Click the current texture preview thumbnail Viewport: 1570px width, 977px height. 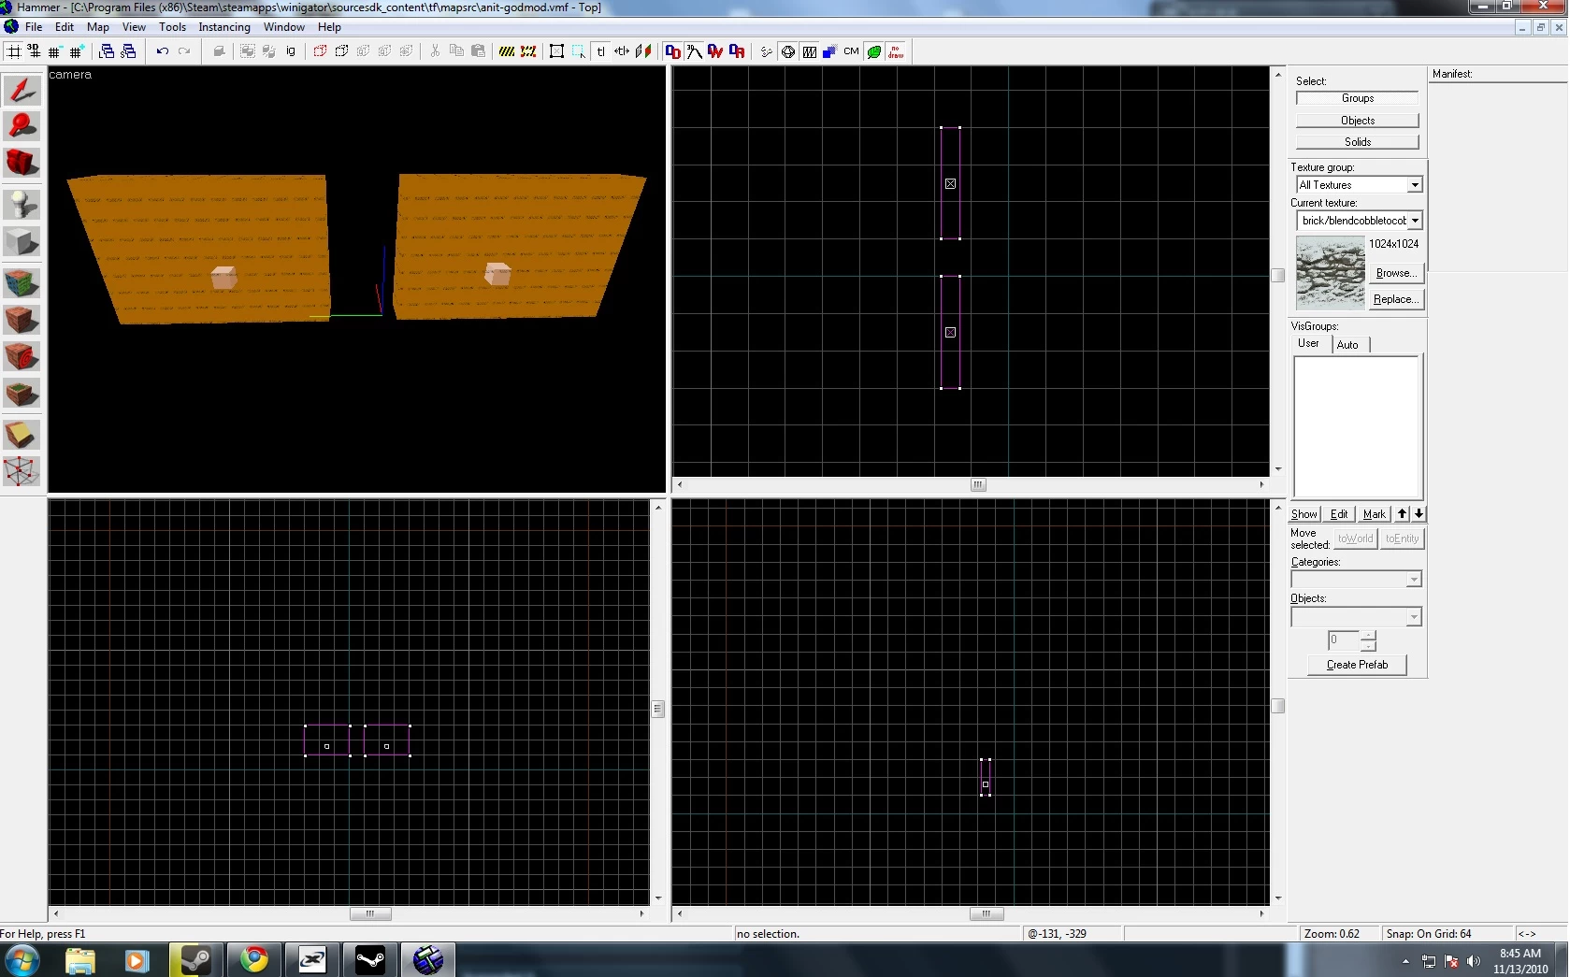(x=1330, y=273)
